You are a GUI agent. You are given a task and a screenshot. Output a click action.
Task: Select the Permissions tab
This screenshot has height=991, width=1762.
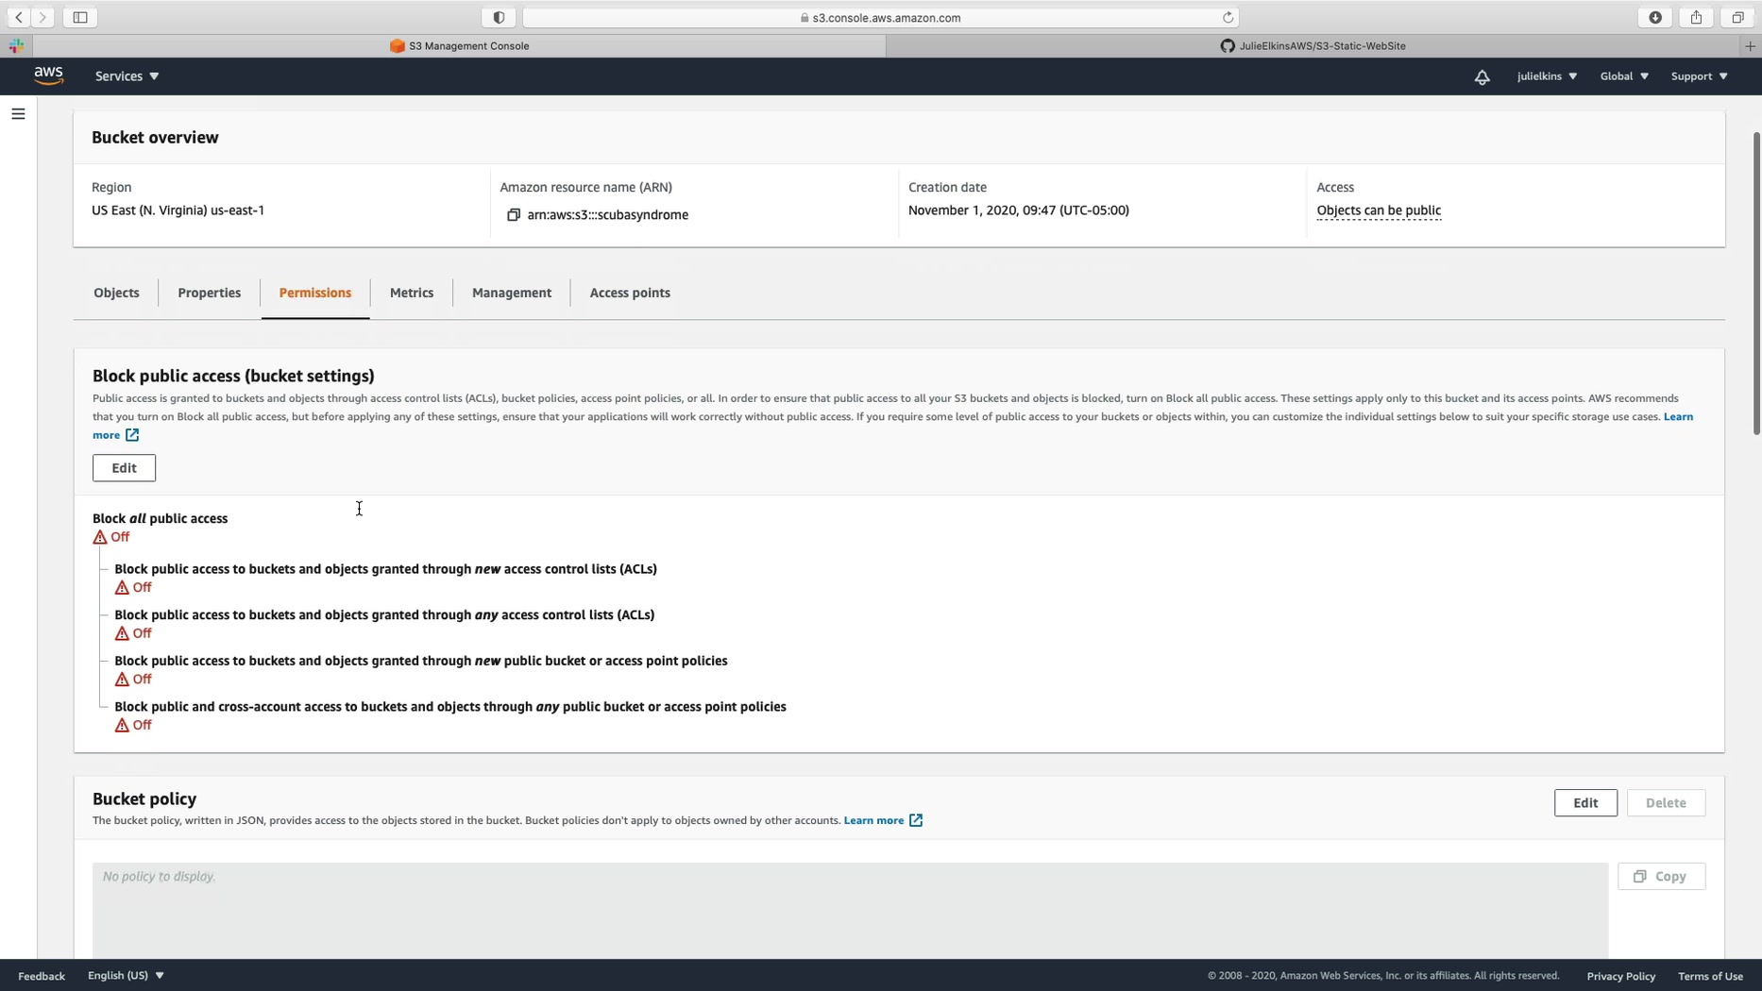315,293
